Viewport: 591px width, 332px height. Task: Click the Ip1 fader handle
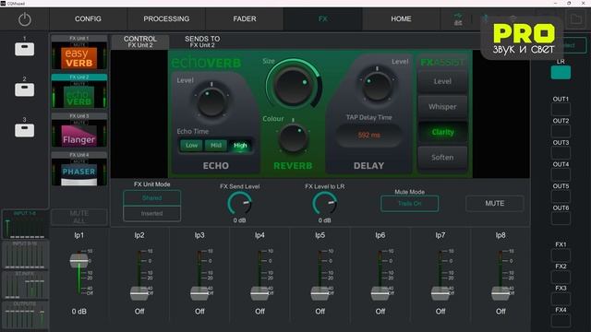(79, 261)
